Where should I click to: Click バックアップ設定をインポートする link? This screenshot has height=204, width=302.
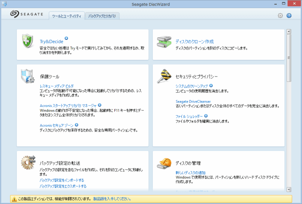coord(62,180)
